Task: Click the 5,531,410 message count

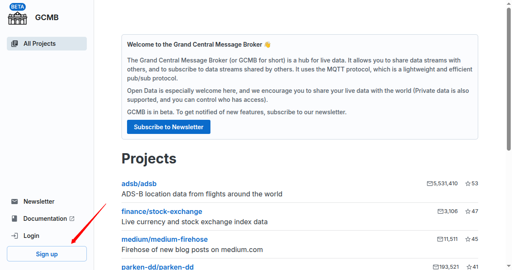Action: click(x=445, y=184)
